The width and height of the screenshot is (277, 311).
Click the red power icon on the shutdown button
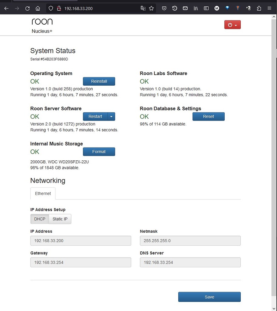[230, 25]
